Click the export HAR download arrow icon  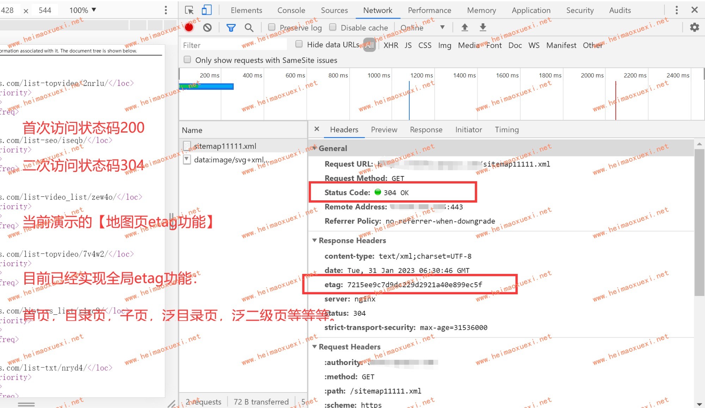(x=483, y=27)
